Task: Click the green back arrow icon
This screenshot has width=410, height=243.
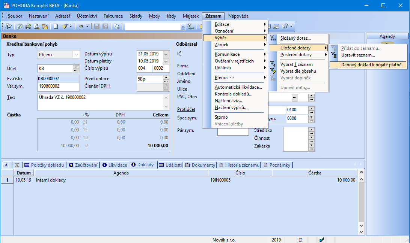Action: (81, 26)
